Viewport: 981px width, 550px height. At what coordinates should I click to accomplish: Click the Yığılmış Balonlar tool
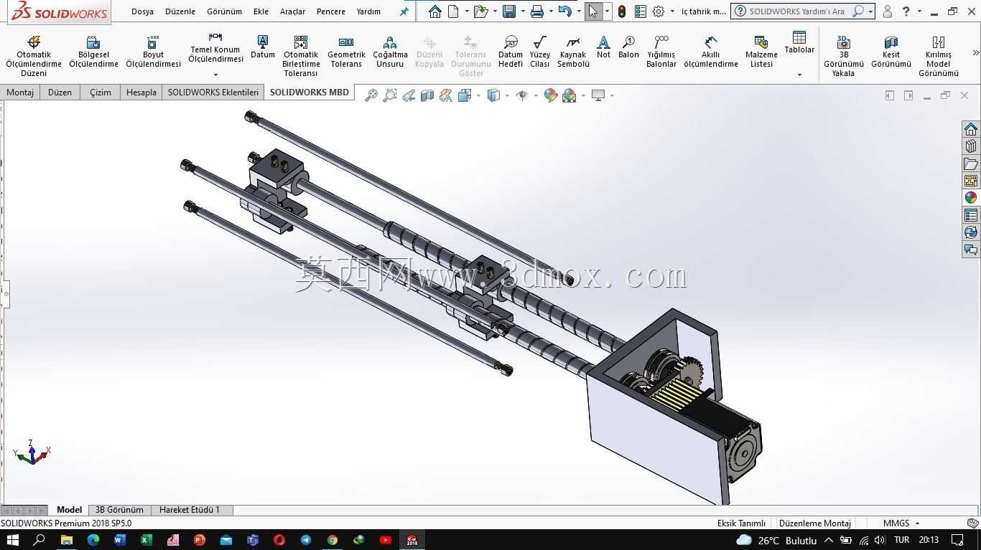tap(661, 51)
